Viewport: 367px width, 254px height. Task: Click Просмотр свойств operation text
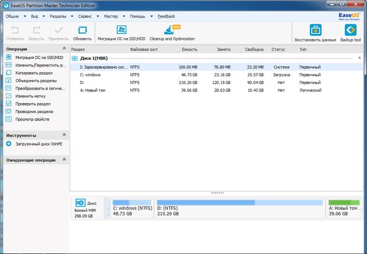[32, 119]
